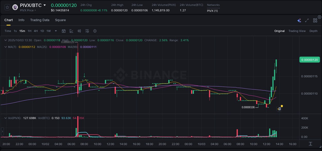Open the Square tab

60,20
